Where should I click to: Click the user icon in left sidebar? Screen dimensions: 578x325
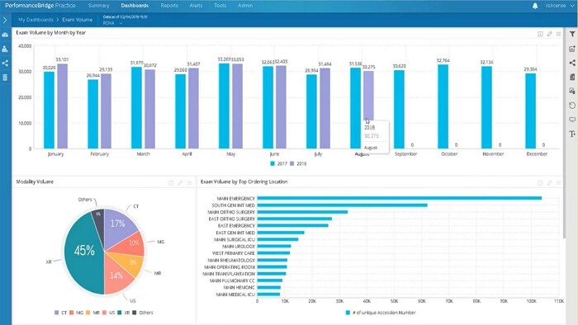[5, 49]
